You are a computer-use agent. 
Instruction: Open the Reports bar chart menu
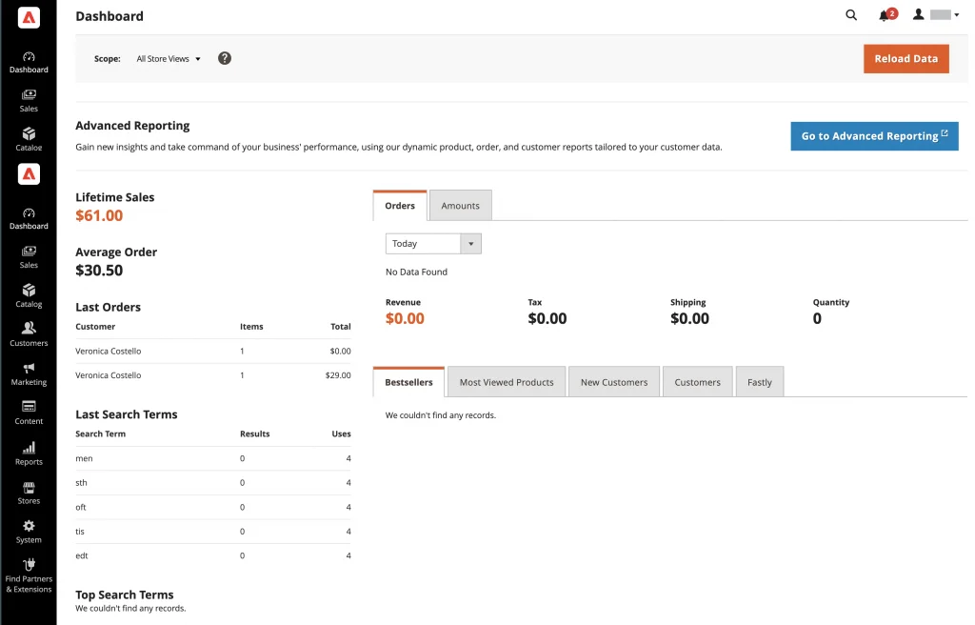(x=29, y=454)
